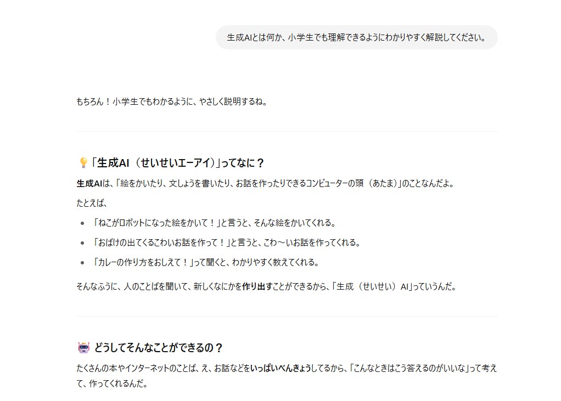Viewport: 561px width, 401px height.
Task: Click the bullet about カレーの作り方
Action: 205,262
